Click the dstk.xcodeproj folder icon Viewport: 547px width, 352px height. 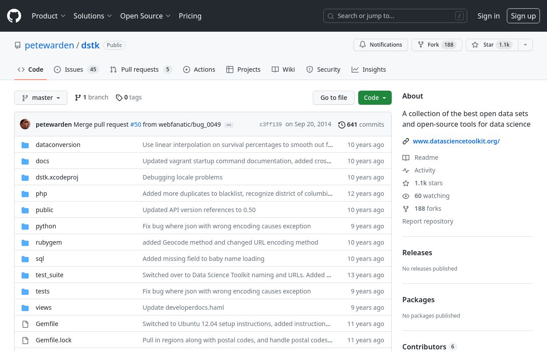(25, 177)
